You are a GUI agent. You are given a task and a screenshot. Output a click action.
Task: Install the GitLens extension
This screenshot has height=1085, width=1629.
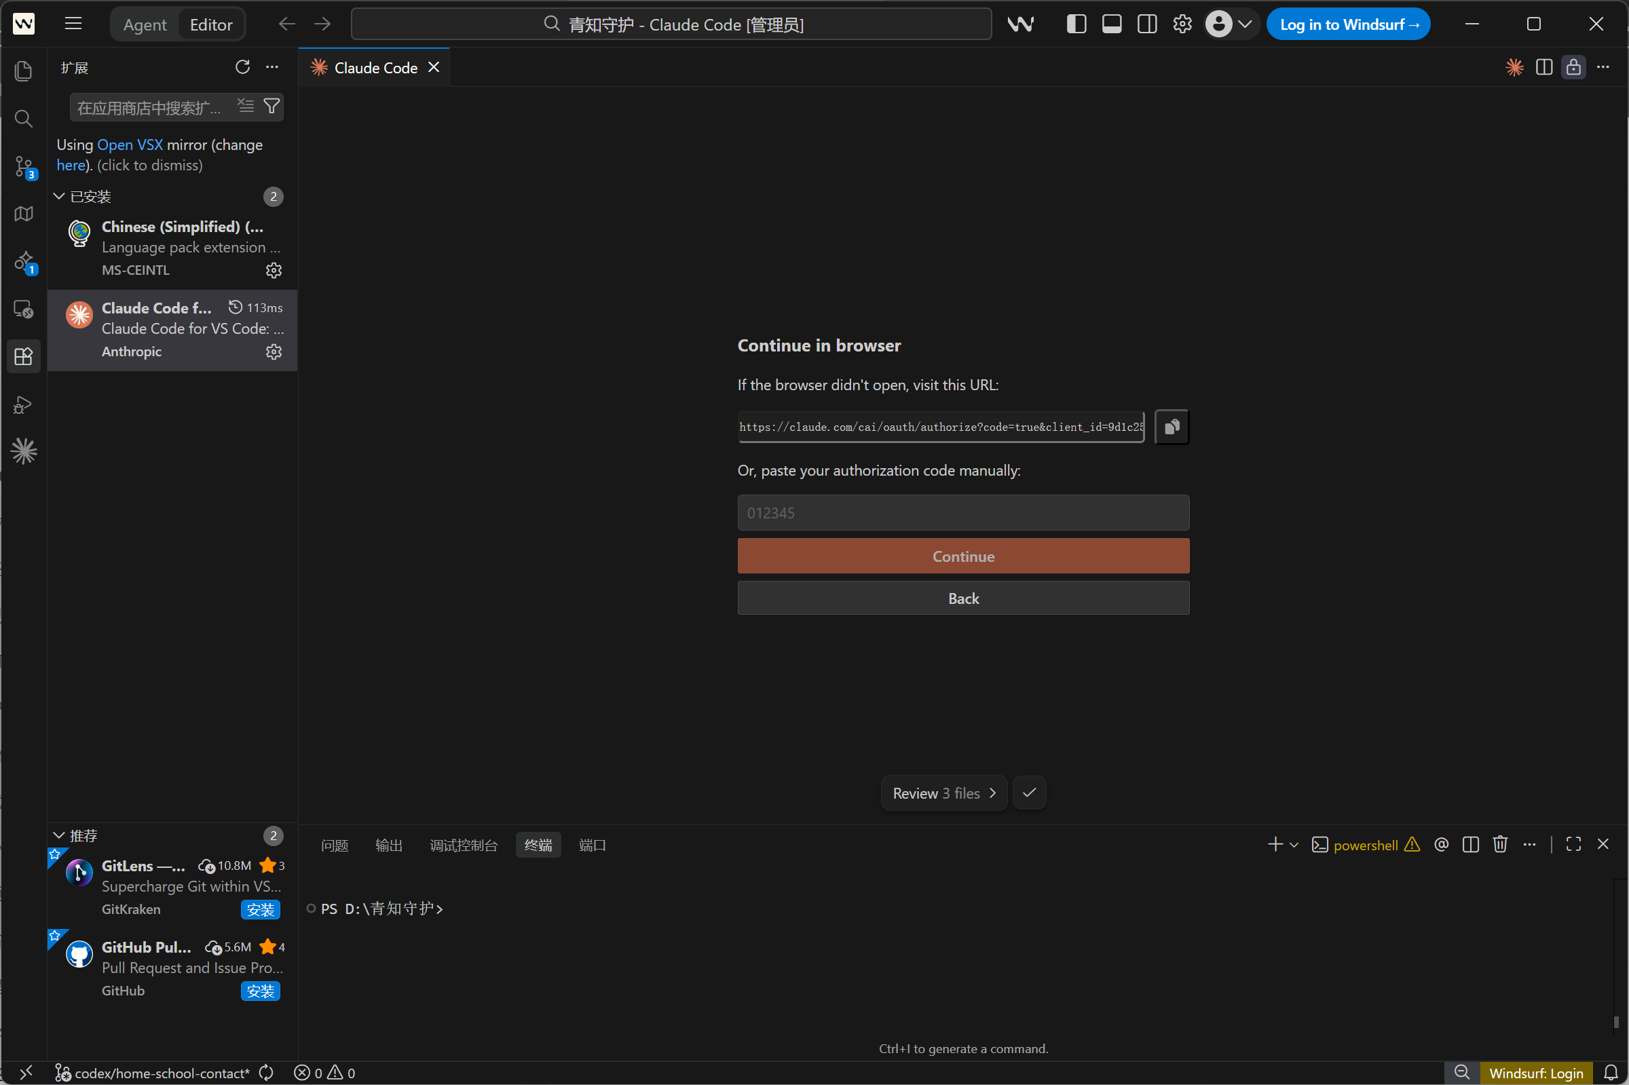tap(260, 909)
